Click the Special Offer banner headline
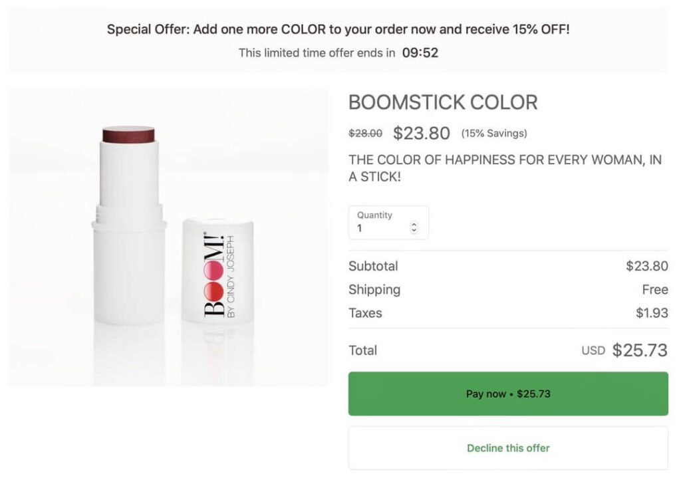 coord(339,29)
